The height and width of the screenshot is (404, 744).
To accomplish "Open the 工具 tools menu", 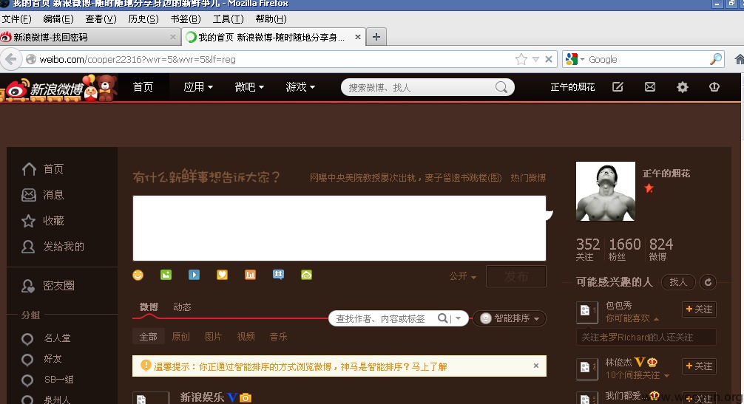I will 229,19.
